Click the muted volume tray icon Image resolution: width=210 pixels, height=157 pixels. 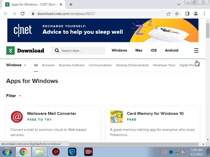[x=183, y=152]
